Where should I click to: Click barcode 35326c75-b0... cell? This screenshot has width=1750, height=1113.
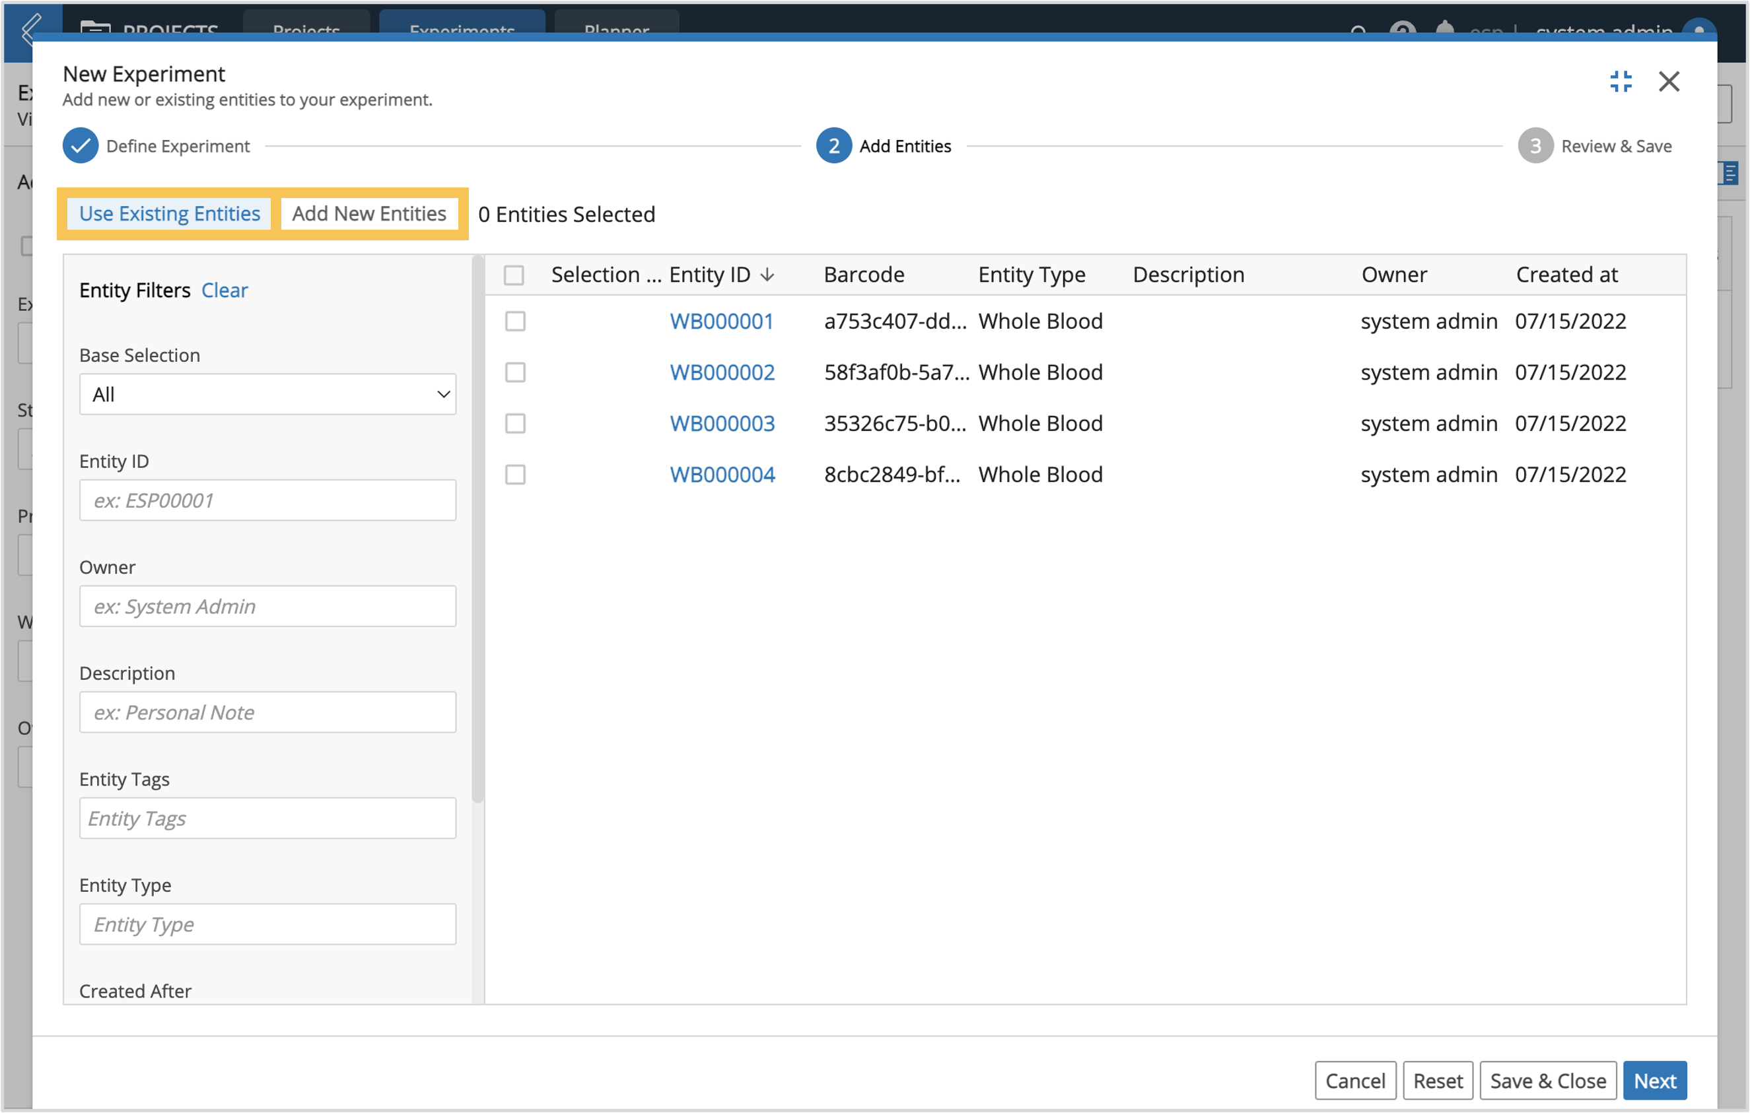click(895, 424)
